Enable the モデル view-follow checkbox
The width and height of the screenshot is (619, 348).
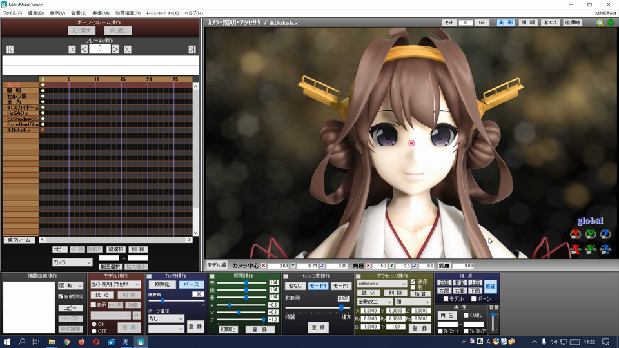[x=446, y=298]
